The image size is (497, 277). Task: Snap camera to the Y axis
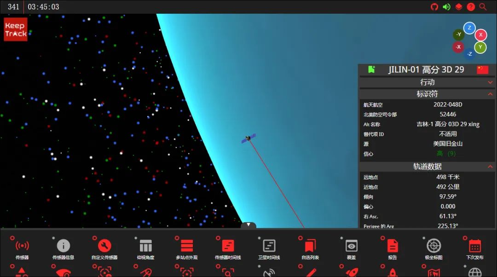480,47
